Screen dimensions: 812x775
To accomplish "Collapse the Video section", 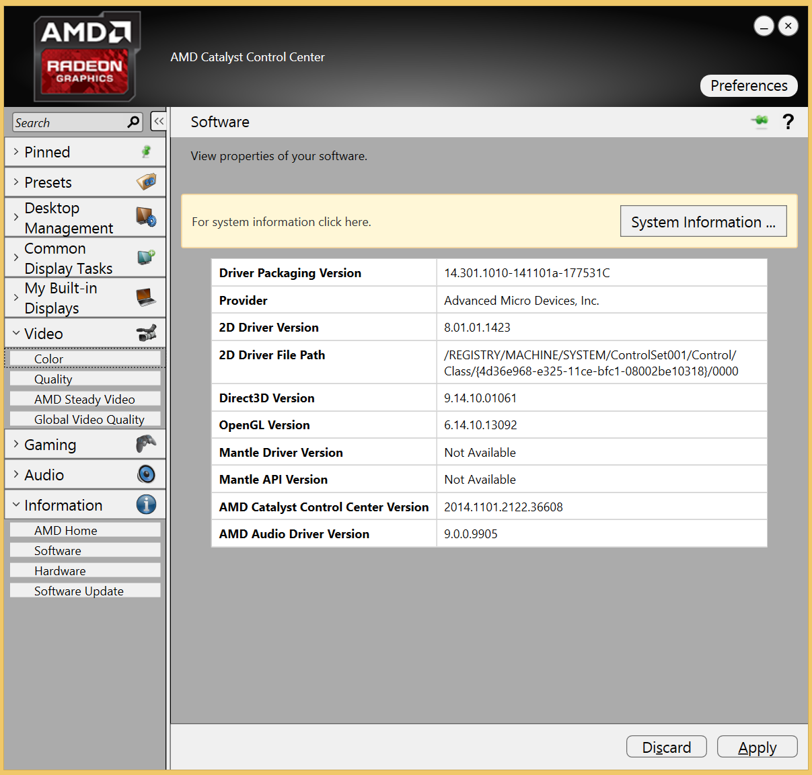I will click(16, 332).
